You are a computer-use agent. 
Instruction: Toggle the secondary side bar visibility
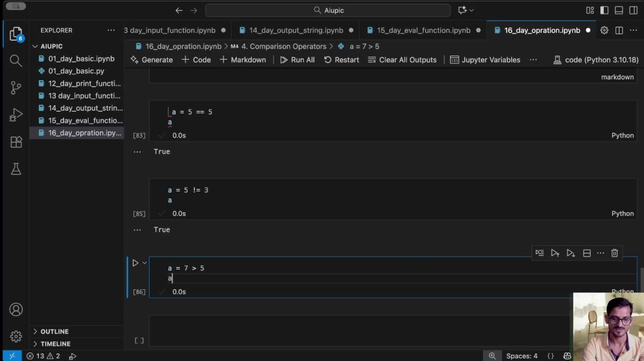(x=633, y=10)
